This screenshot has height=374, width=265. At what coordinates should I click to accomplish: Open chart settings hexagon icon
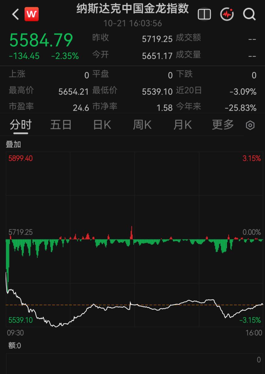pyautogui.click(x=250, y=125)
